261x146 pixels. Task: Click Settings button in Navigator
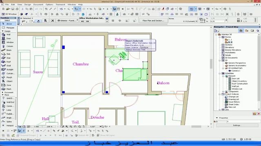[x=237, y=125]
